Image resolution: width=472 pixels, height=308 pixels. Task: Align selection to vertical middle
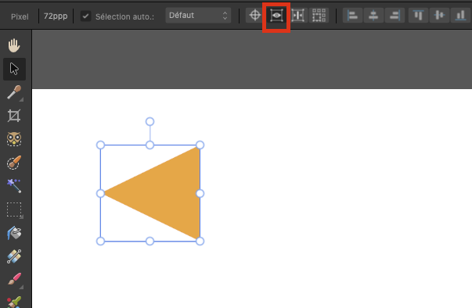(x=439, y=16)
